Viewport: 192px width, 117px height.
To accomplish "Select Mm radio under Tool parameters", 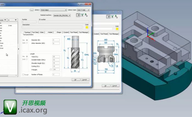I will [27, 40].
